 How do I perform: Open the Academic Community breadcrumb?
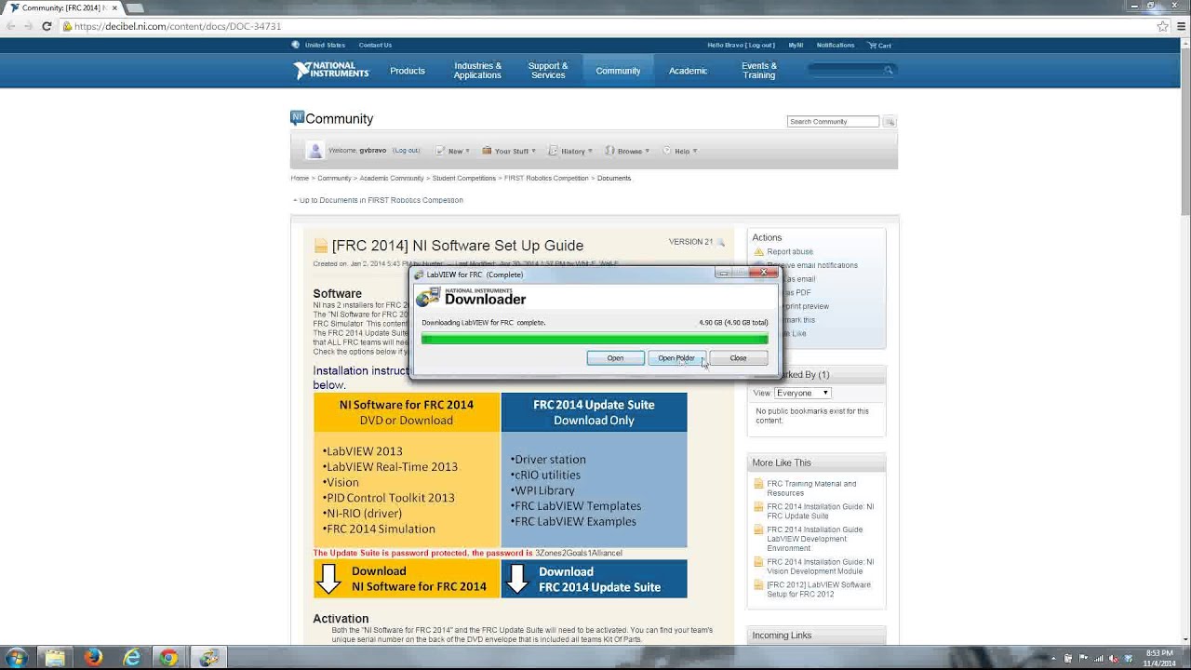click(x=392, y=178)
